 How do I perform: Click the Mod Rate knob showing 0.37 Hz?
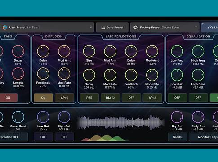coord(110,75)
